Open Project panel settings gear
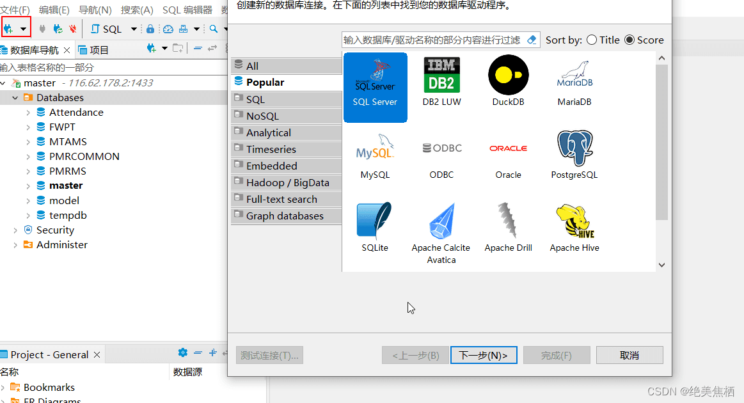 [x=183, y=352]
